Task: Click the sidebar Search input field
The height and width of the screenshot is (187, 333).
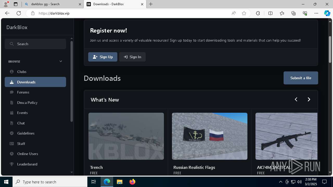Action: pos(35,44)
